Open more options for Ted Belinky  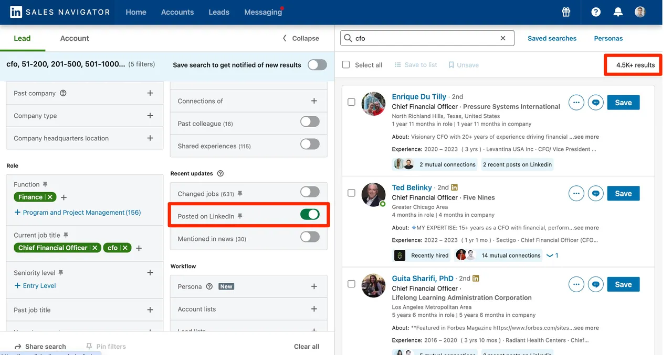tap(576, 194)
